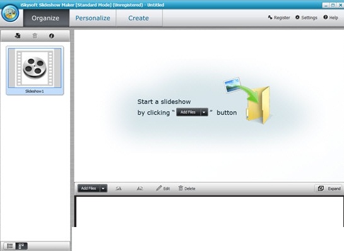
Task: Click the sort ascending icon in toolbar
Action: coord(119,189)
